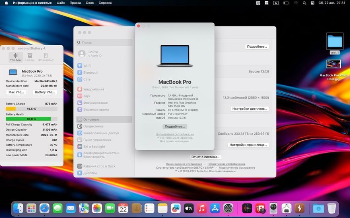Viewport: 350px width, 218px height.
Task: Click Поиск search field in Settings
Action: (104, 42)
